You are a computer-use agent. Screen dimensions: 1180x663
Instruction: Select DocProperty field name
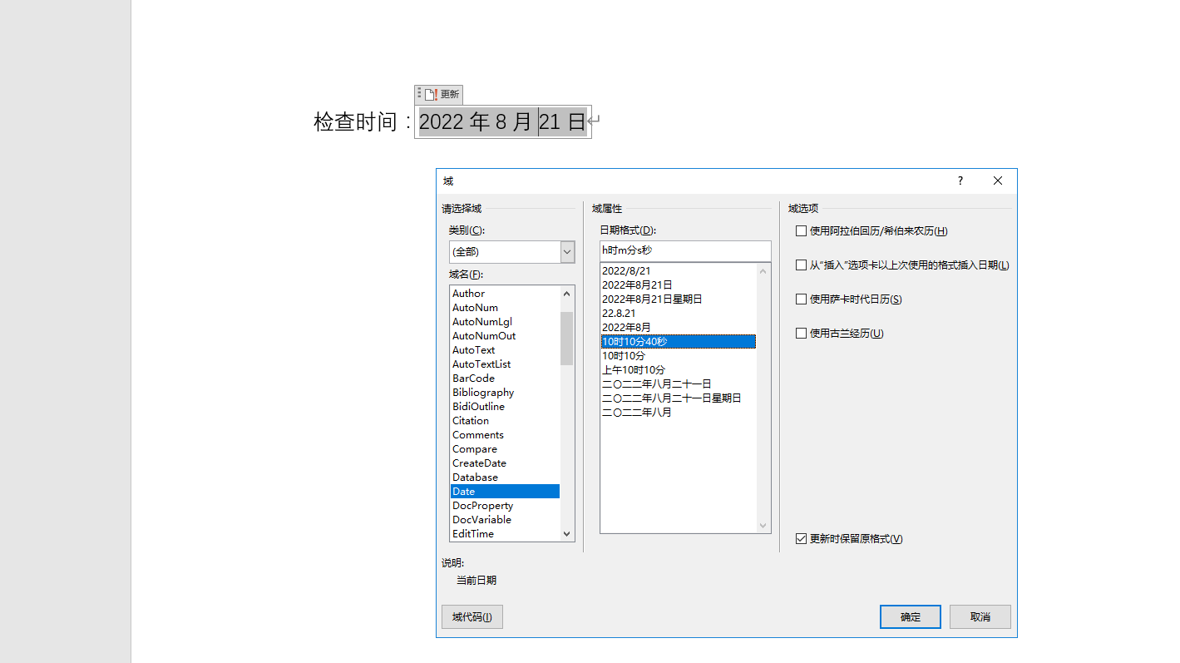505,506
